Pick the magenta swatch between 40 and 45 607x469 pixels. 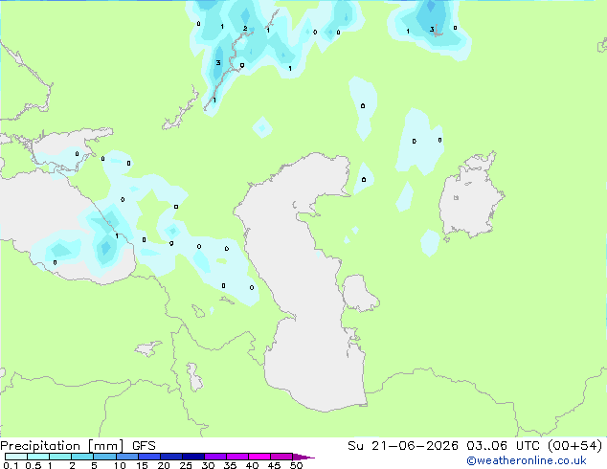point(259,457)
